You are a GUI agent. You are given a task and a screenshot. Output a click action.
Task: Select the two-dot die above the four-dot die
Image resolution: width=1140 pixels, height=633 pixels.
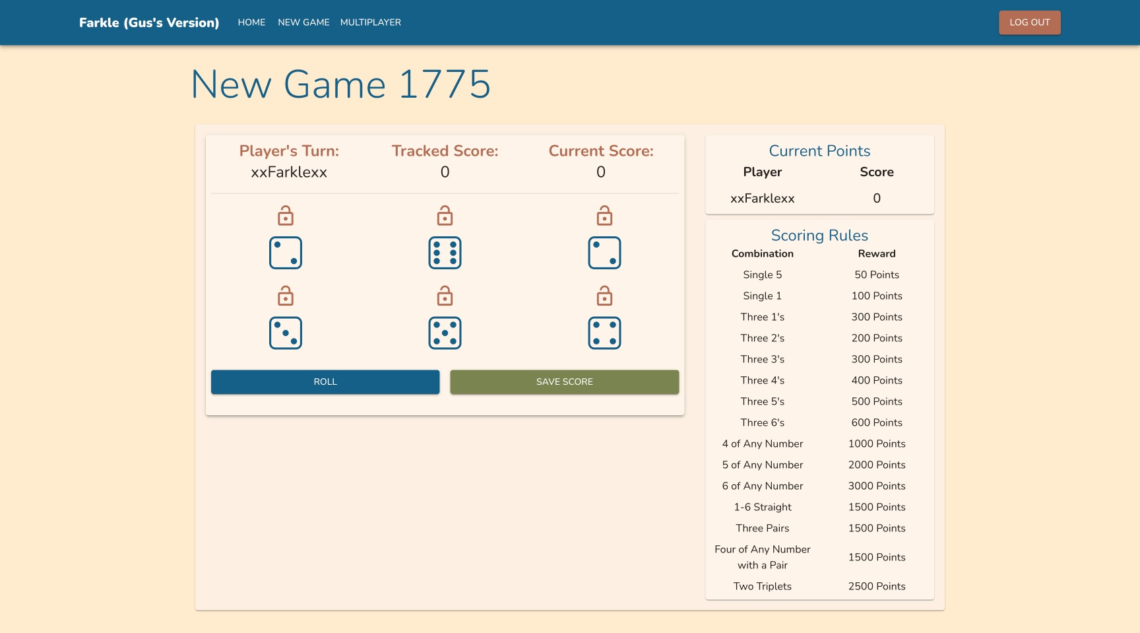coord(604,253)
